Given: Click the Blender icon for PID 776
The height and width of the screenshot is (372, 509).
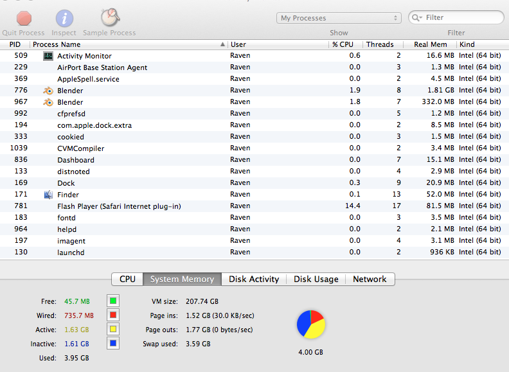Looking at the screenshot, I should tap(48, 91).
